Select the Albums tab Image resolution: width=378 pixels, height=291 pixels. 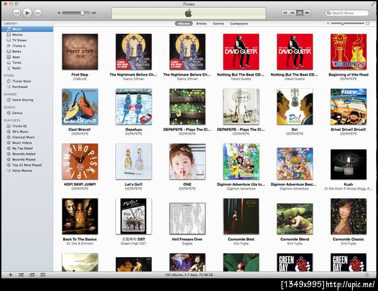(x=184, y=23)
